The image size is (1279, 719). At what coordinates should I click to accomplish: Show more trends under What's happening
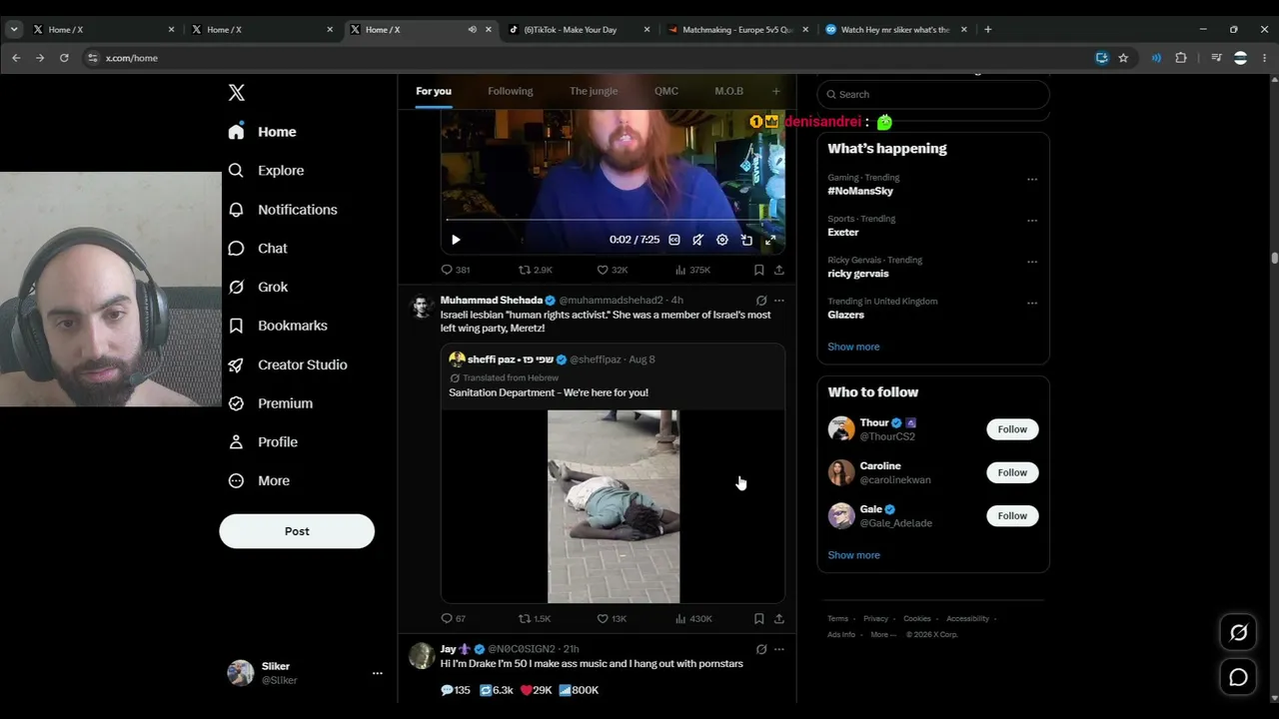853,347
